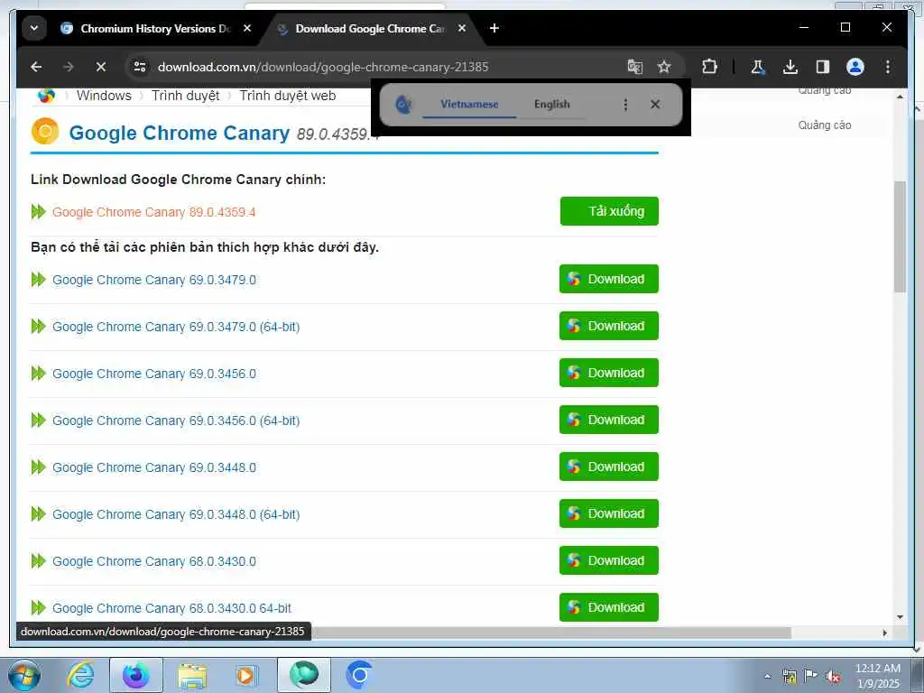Click the site logo icon in breadcrumb
Screen dimensions: 924x693
coord(46,96)
